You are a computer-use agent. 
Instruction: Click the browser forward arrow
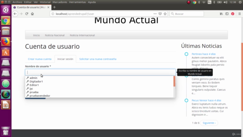click(21, 14)
